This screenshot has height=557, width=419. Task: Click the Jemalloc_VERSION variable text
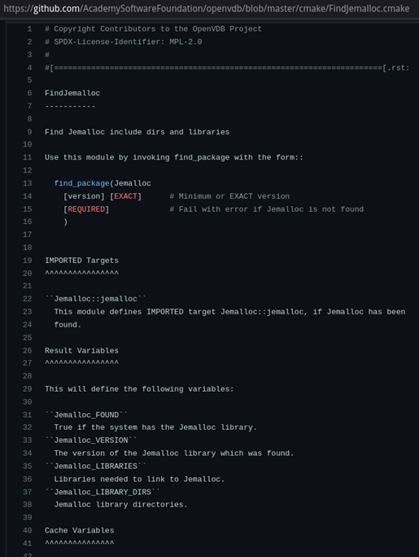pyautogui.click(x=91, y=441)
